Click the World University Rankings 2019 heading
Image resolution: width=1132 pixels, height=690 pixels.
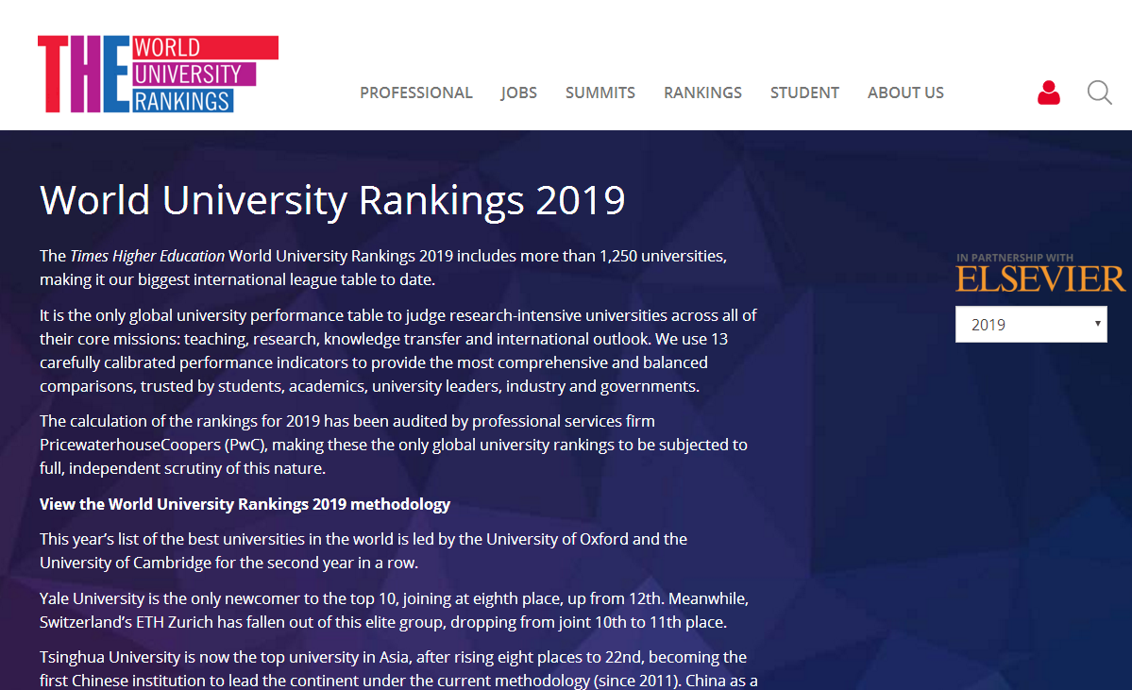coord(332,200)
